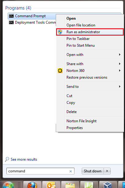Open Firefox from the taskbar

coord(32,185)
